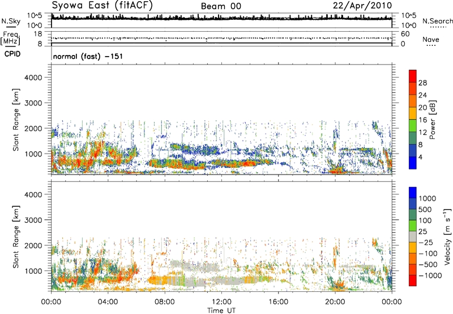Click the '28' value on Power colorbar

pos(422,83)
